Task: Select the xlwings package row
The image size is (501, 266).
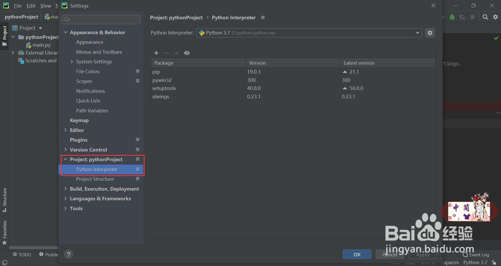Action: point(293,96)
